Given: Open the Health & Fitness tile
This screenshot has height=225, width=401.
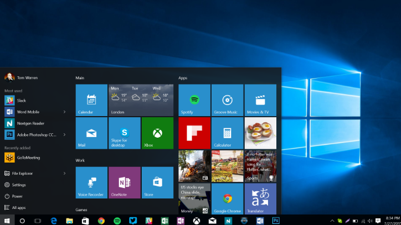Looking at the screenshot, I should 227,166.
